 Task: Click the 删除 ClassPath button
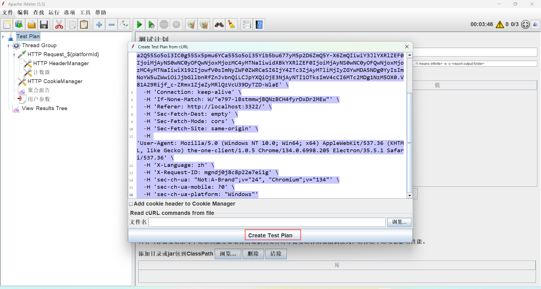(253, 254)
